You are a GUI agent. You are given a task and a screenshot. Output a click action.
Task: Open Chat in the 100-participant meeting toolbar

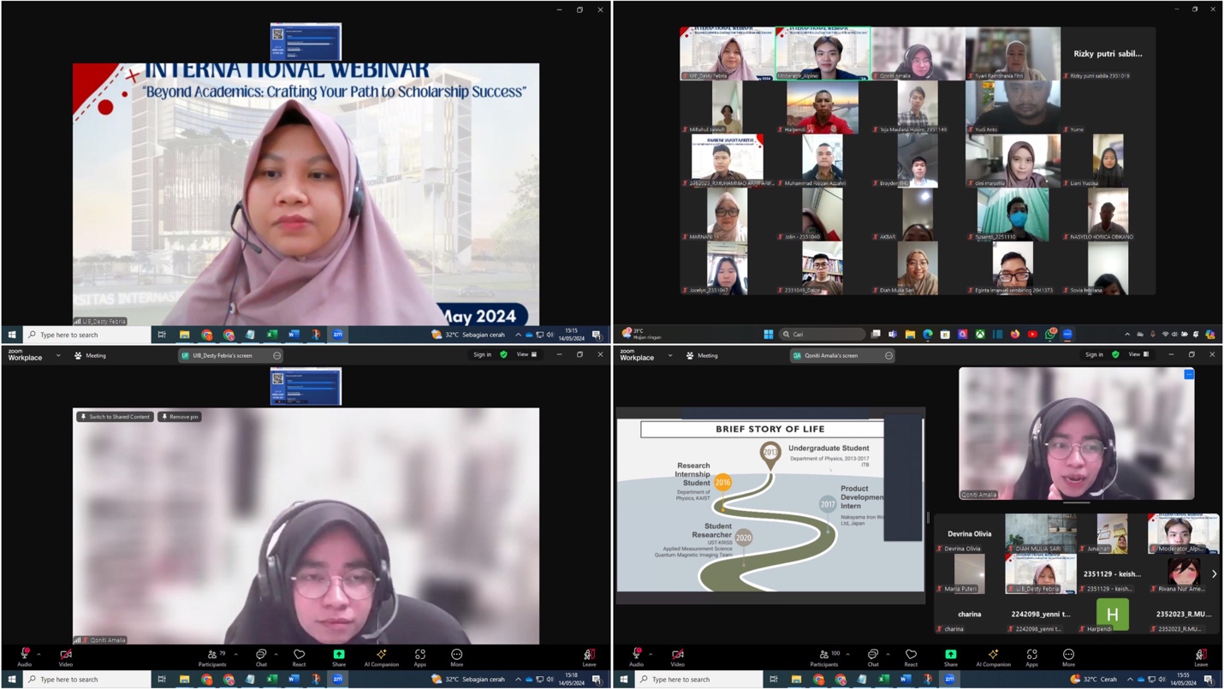coord(872,656)
